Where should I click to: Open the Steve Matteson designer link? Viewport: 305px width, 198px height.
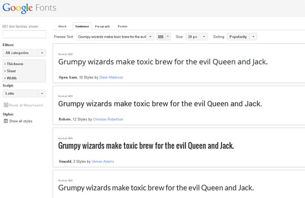[x=111, y=77]
